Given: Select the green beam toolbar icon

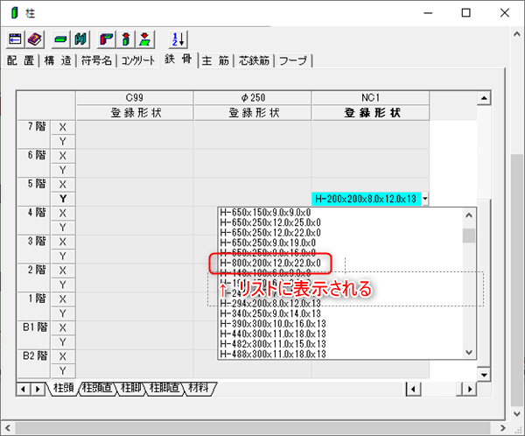Looking at the screenshot, I should [62, 39].
